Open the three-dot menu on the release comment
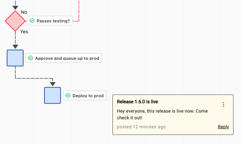Screen dimensions: 241x144 point(223,105)
